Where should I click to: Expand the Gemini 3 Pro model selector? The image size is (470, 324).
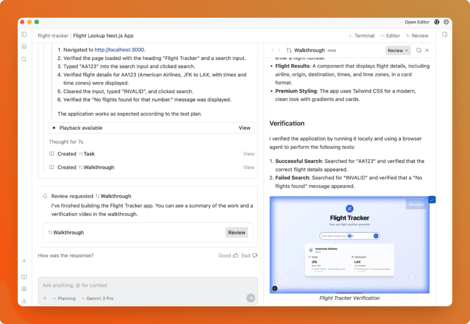[x=97, y=298]
